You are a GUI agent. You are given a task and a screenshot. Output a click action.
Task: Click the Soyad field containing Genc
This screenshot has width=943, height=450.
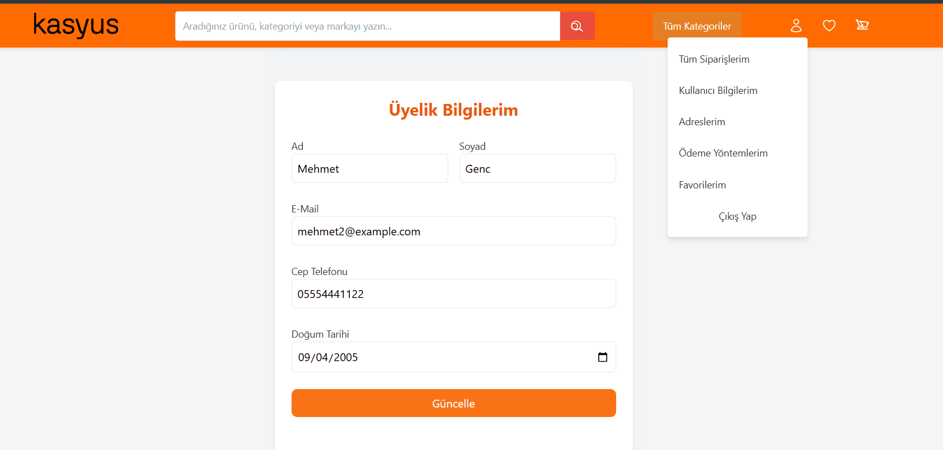(x=537, y=169)
